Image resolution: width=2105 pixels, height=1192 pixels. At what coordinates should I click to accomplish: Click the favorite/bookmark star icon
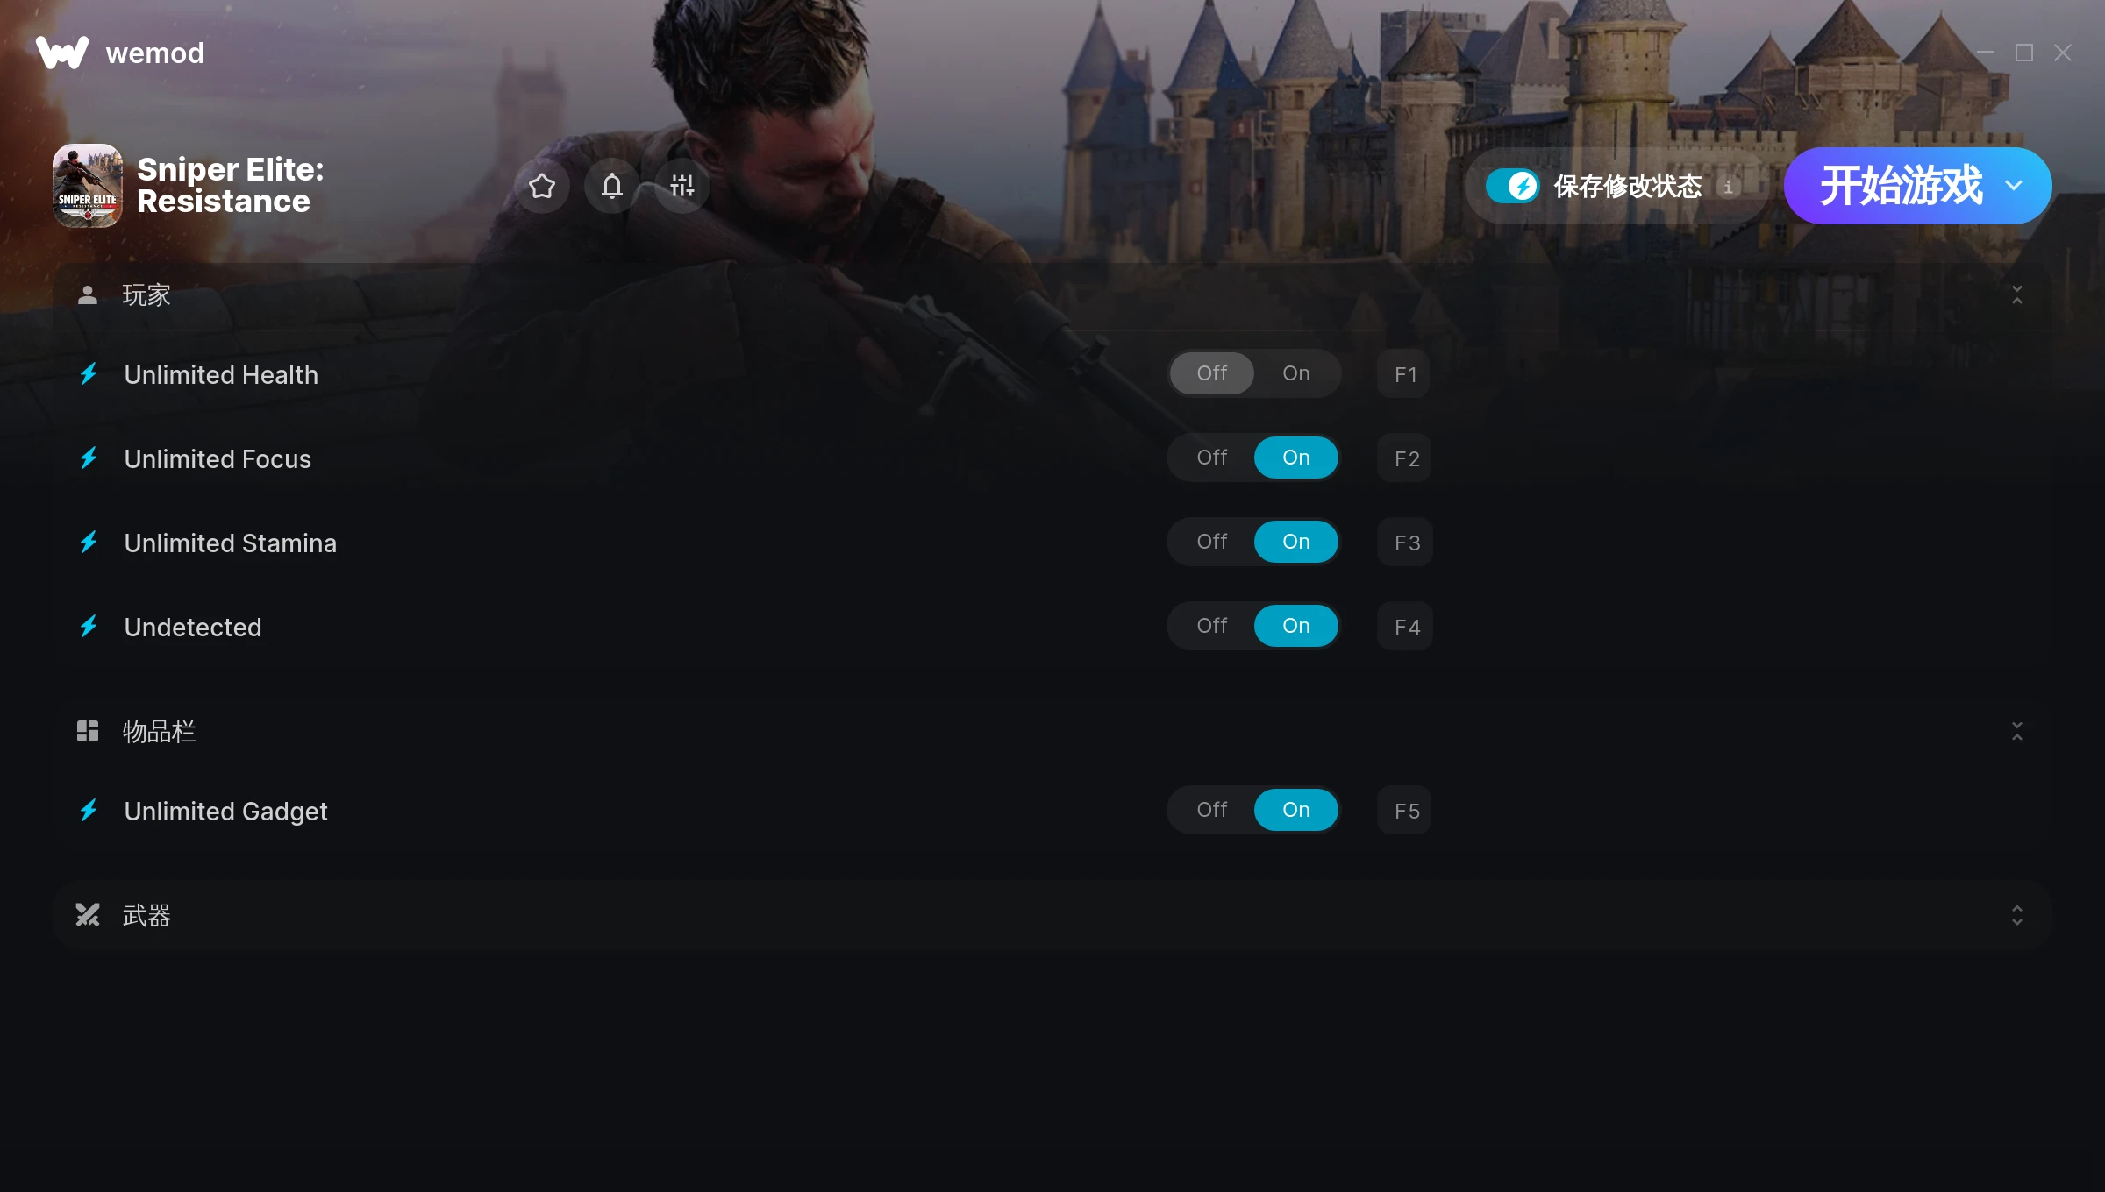pyautogui.click(x=542, y=185)
